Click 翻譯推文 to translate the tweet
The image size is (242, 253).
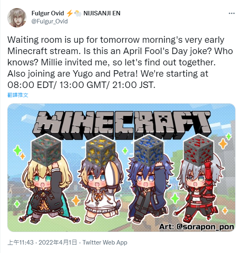click(18, 95)
